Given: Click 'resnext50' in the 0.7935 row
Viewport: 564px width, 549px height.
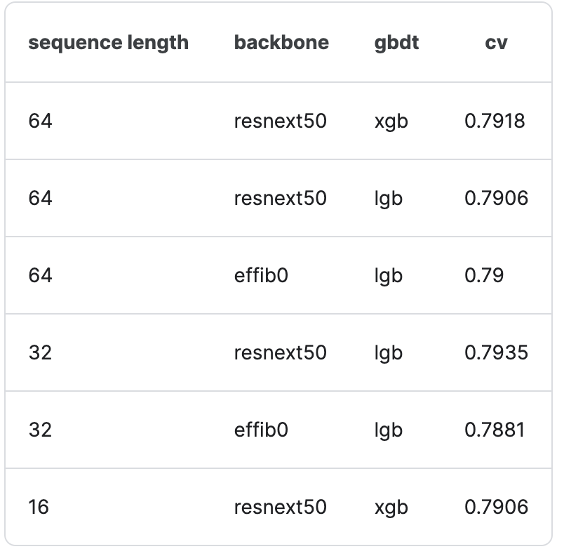Looking at the screenshot, I should (x=280, y=352).
